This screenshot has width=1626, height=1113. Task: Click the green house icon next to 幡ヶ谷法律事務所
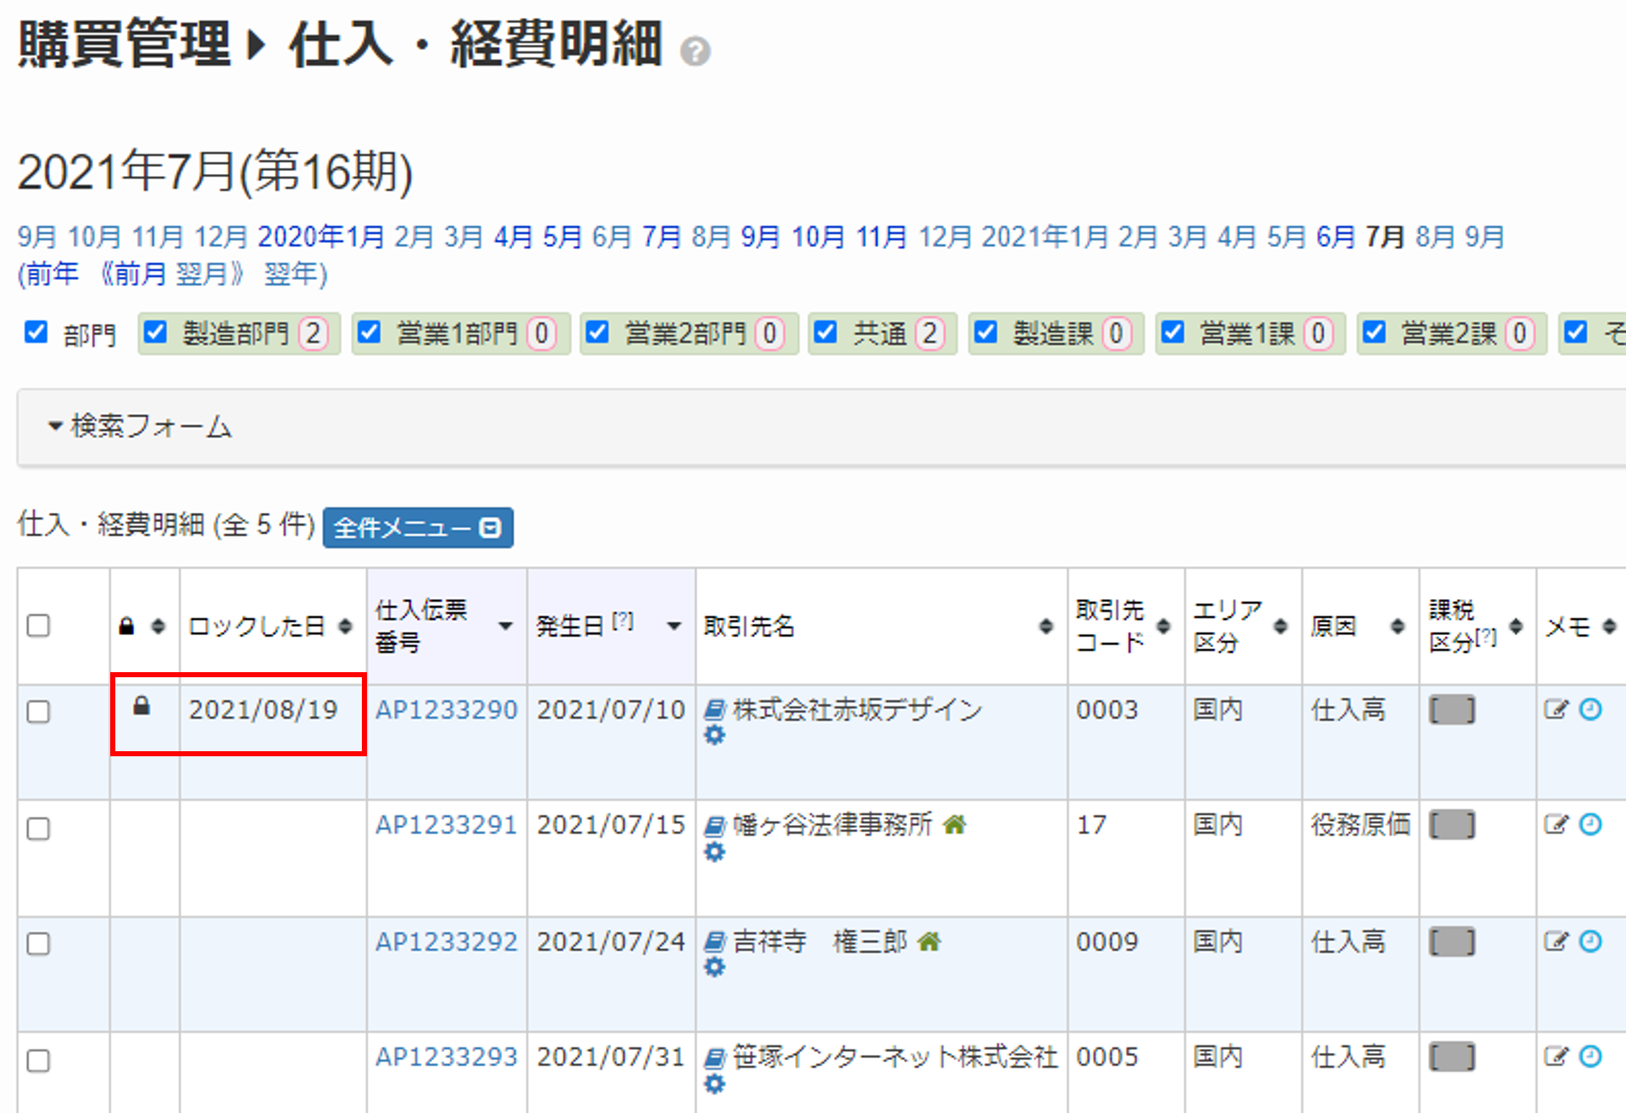[x=954, y=824]
